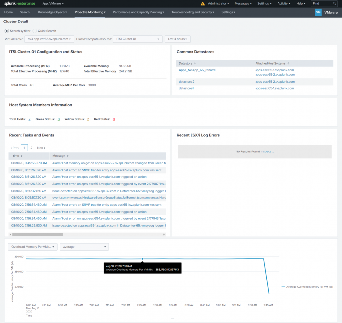Open the App: VMware dropdown
342x323 pixels.
tap(53, 4)
